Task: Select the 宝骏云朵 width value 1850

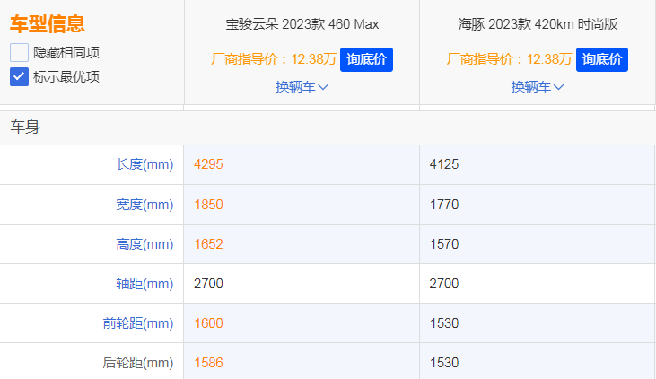Action: [208, 205]
